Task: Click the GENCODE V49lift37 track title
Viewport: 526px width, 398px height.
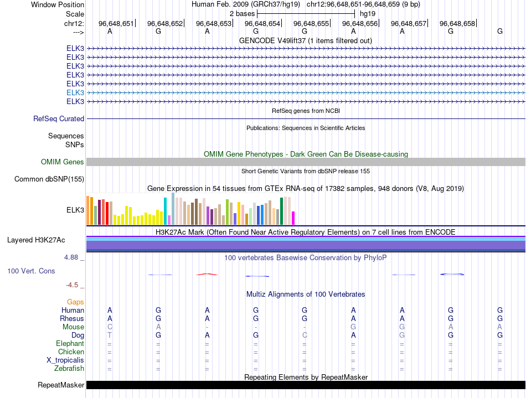Action: click(x=305, y=40)
